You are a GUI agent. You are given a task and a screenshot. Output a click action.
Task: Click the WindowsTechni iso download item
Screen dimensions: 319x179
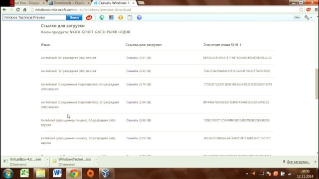(x=73, y=162)
